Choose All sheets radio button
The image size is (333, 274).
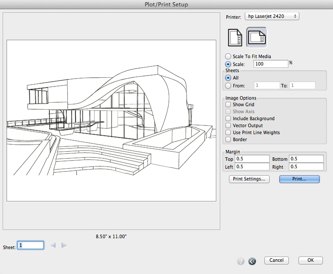click(x=228, y=78)
